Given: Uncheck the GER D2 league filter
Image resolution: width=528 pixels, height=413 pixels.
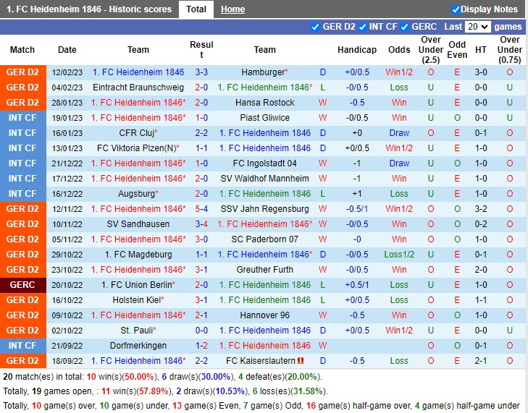Looking at the screenshot, I should 315,27.
